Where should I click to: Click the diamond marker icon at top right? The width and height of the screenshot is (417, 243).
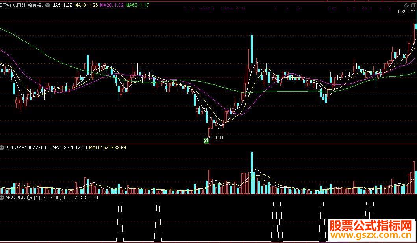(x=406, y=6)
